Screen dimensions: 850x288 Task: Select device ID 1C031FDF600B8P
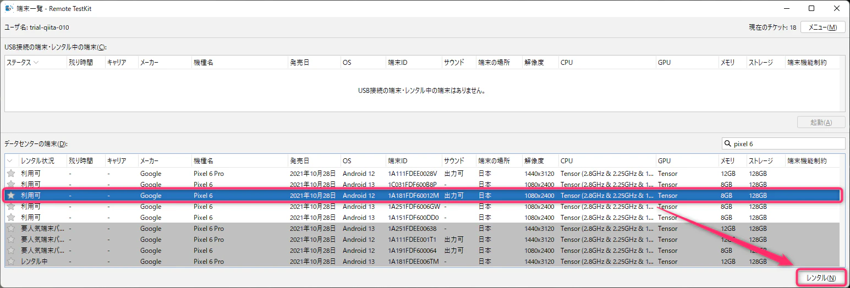[412, 185]
